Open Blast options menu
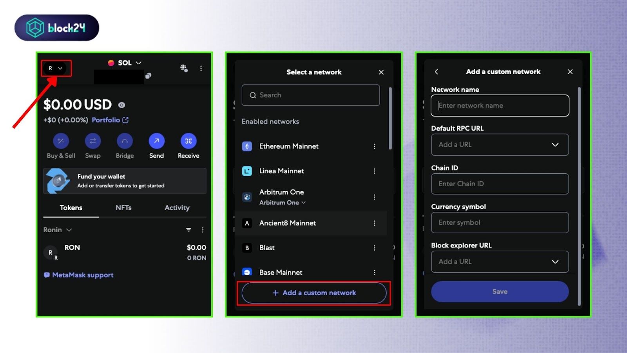This screenshot has width=627, height=353. tap(375, 248)
